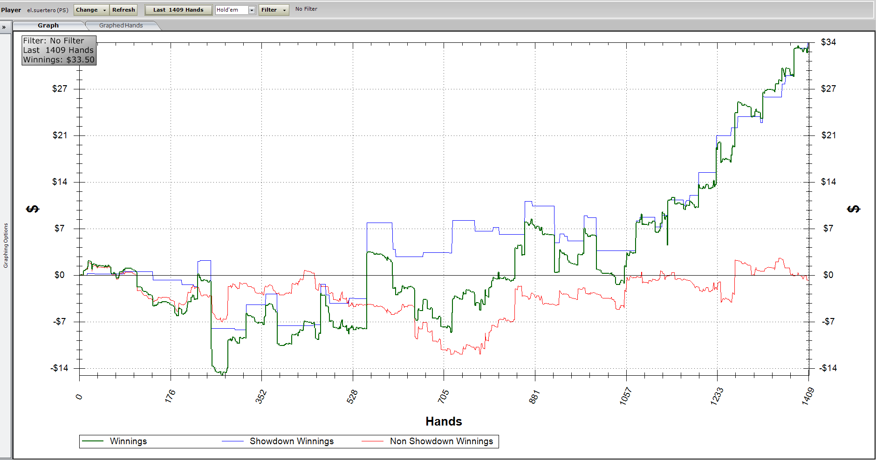Viewport: 876px width, 460px height.
Task: Click the No Filter status text
Action: tap(306, 9)
